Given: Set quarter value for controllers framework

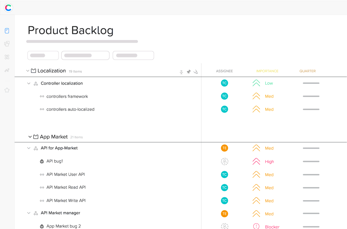Looking at the screenshot, I should pyautogui.click(x=311, y=96).
